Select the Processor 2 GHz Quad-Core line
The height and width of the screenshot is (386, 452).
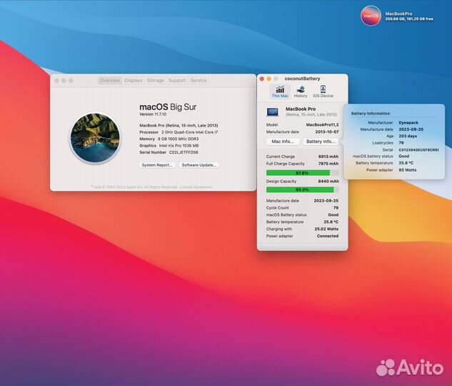pos(179,132)
